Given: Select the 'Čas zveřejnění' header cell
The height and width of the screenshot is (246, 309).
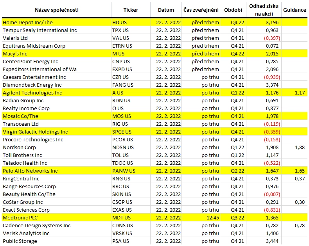Looking at the screenshot, I should click(x=201, y=10).
